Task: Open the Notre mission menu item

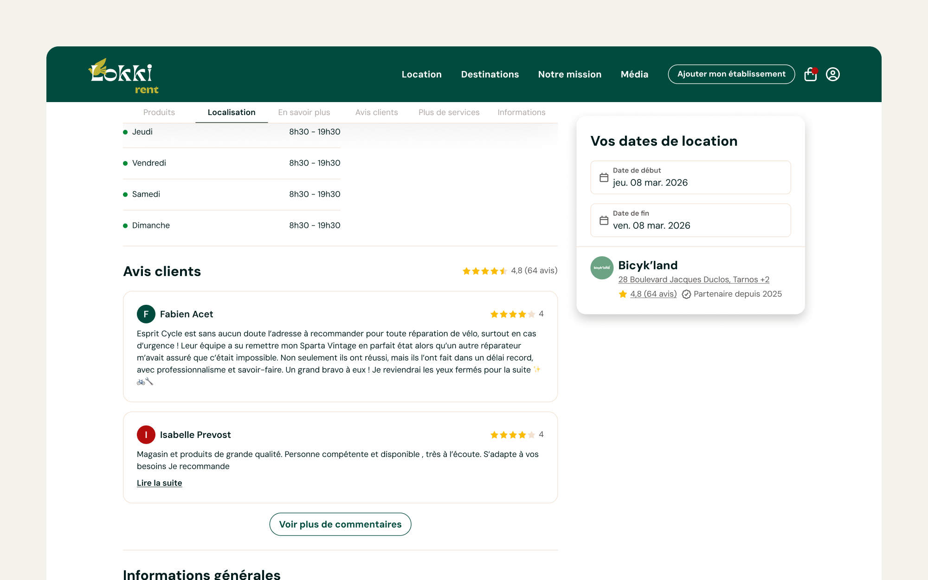Action: coord(570,74)
